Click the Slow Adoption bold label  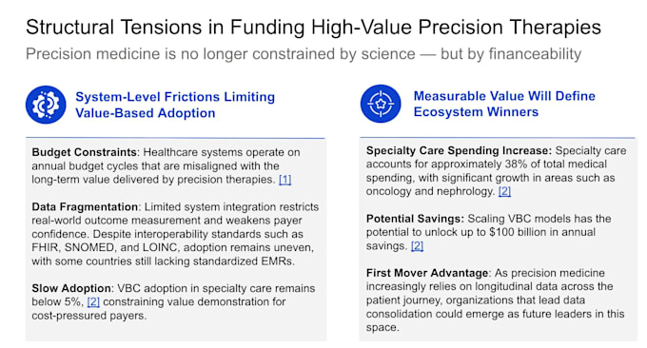coord(71,288)
